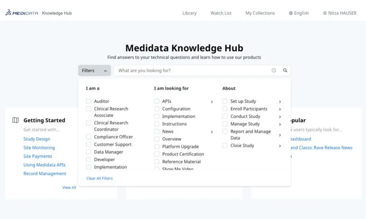
Task: Expand the Enroll Participants chevron
Action: (280, 109)
